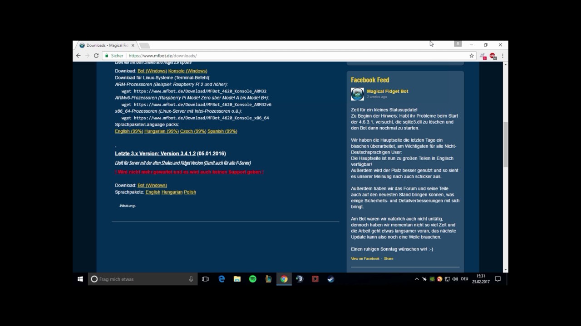Reload the page with the refresh icon
This screenshot has height=326, width=581.
point(96,56)
